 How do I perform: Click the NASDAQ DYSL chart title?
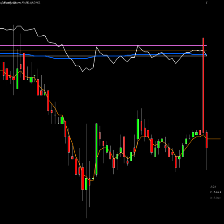31,3
